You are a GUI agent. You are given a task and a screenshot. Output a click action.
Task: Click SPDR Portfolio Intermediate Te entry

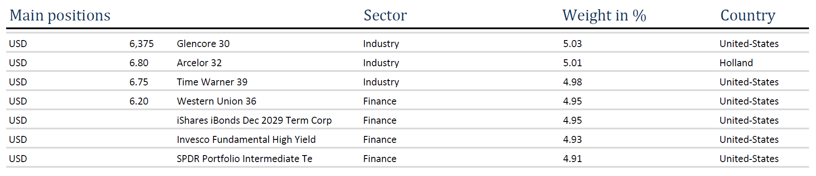245,159
